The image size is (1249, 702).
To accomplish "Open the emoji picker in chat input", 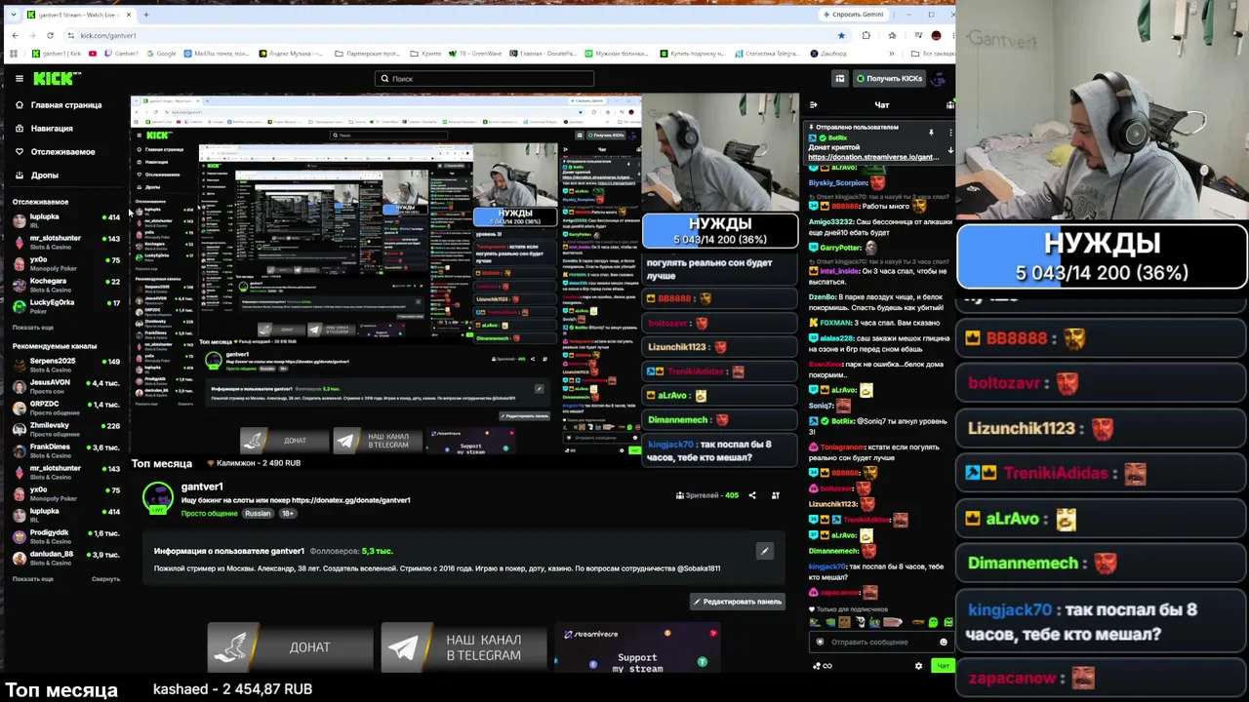I will (x=943, y=642).
